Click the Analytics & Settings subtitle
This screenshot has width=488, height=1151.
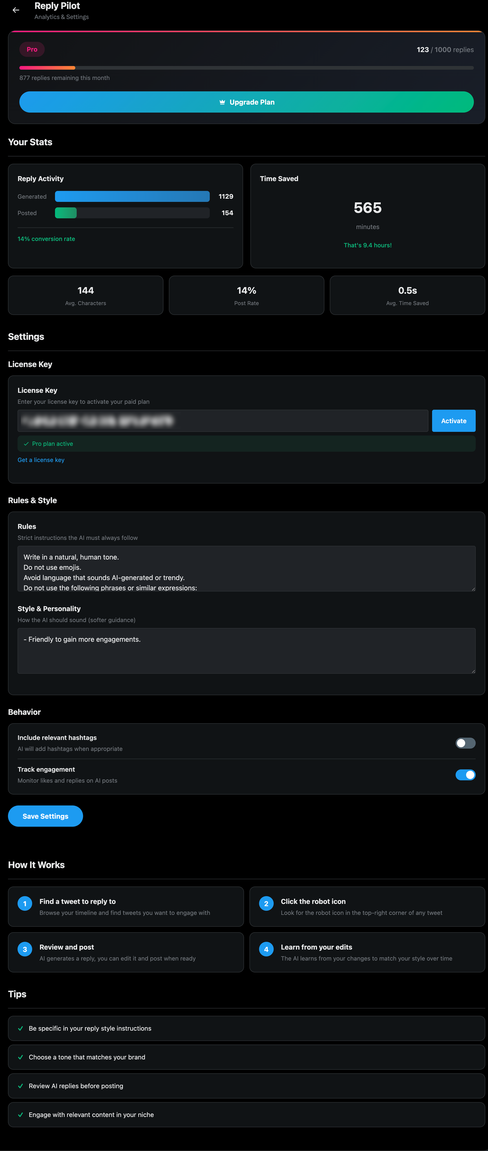click(62, 17)
